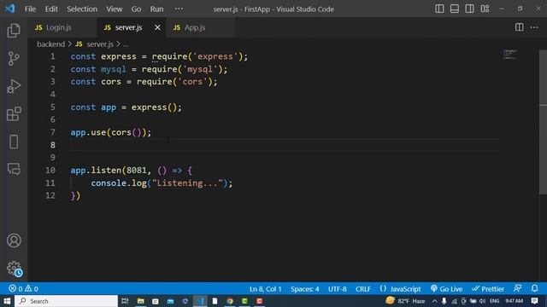Toggle the Primary Side Bar layout icon
The image size is (547, 307).
pos(439,9)
